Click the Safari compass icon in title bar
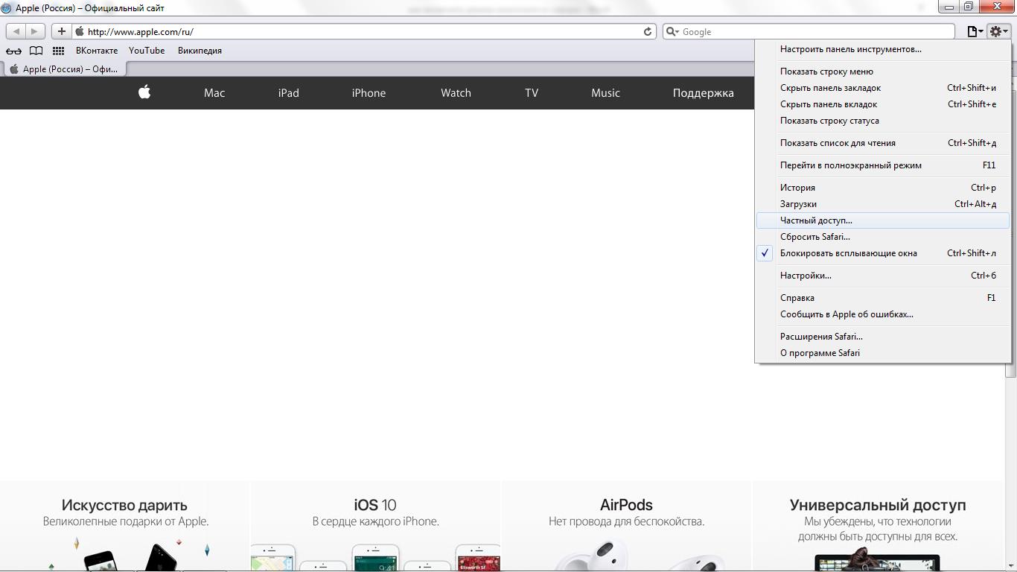The width and height of the screenshot is (1017, 572). click(7, 8)
